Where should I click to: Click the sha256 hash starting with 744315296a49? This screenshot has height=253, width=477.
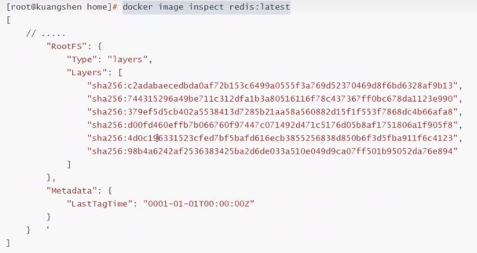coord(274,98)
